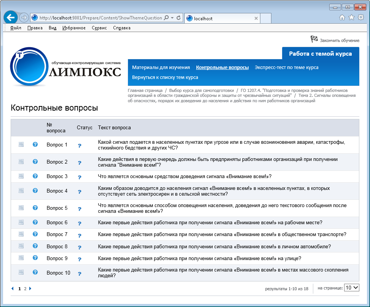The height and width of the screenshot is (307, 370).
Task: Click blue circle help icon for Вопрос 3
Action: click(35, 176)
